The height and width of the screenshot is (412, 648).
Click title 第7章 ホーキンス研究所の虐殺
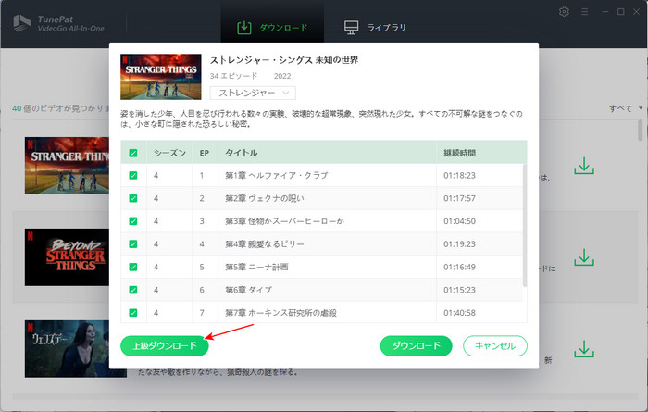(280, 313)
